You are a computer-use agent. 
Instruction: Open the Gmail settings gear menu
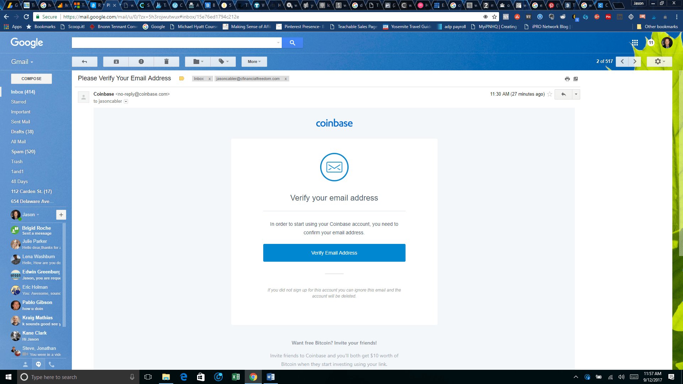click(659, 62)
